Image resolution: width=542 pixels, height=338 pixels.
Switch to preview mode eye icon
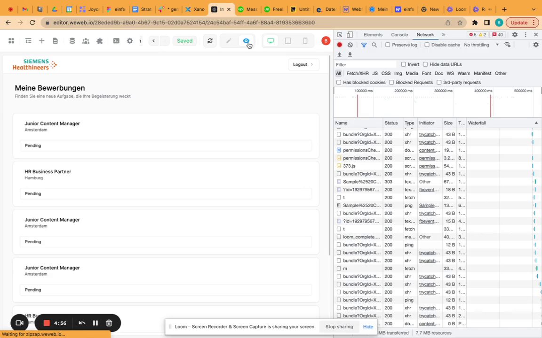tap(246, 41)
